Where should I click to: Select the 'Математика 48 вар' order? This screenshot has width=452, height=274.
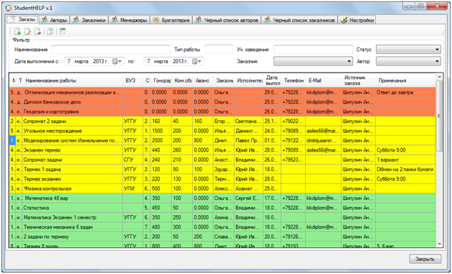click(222, 198)
